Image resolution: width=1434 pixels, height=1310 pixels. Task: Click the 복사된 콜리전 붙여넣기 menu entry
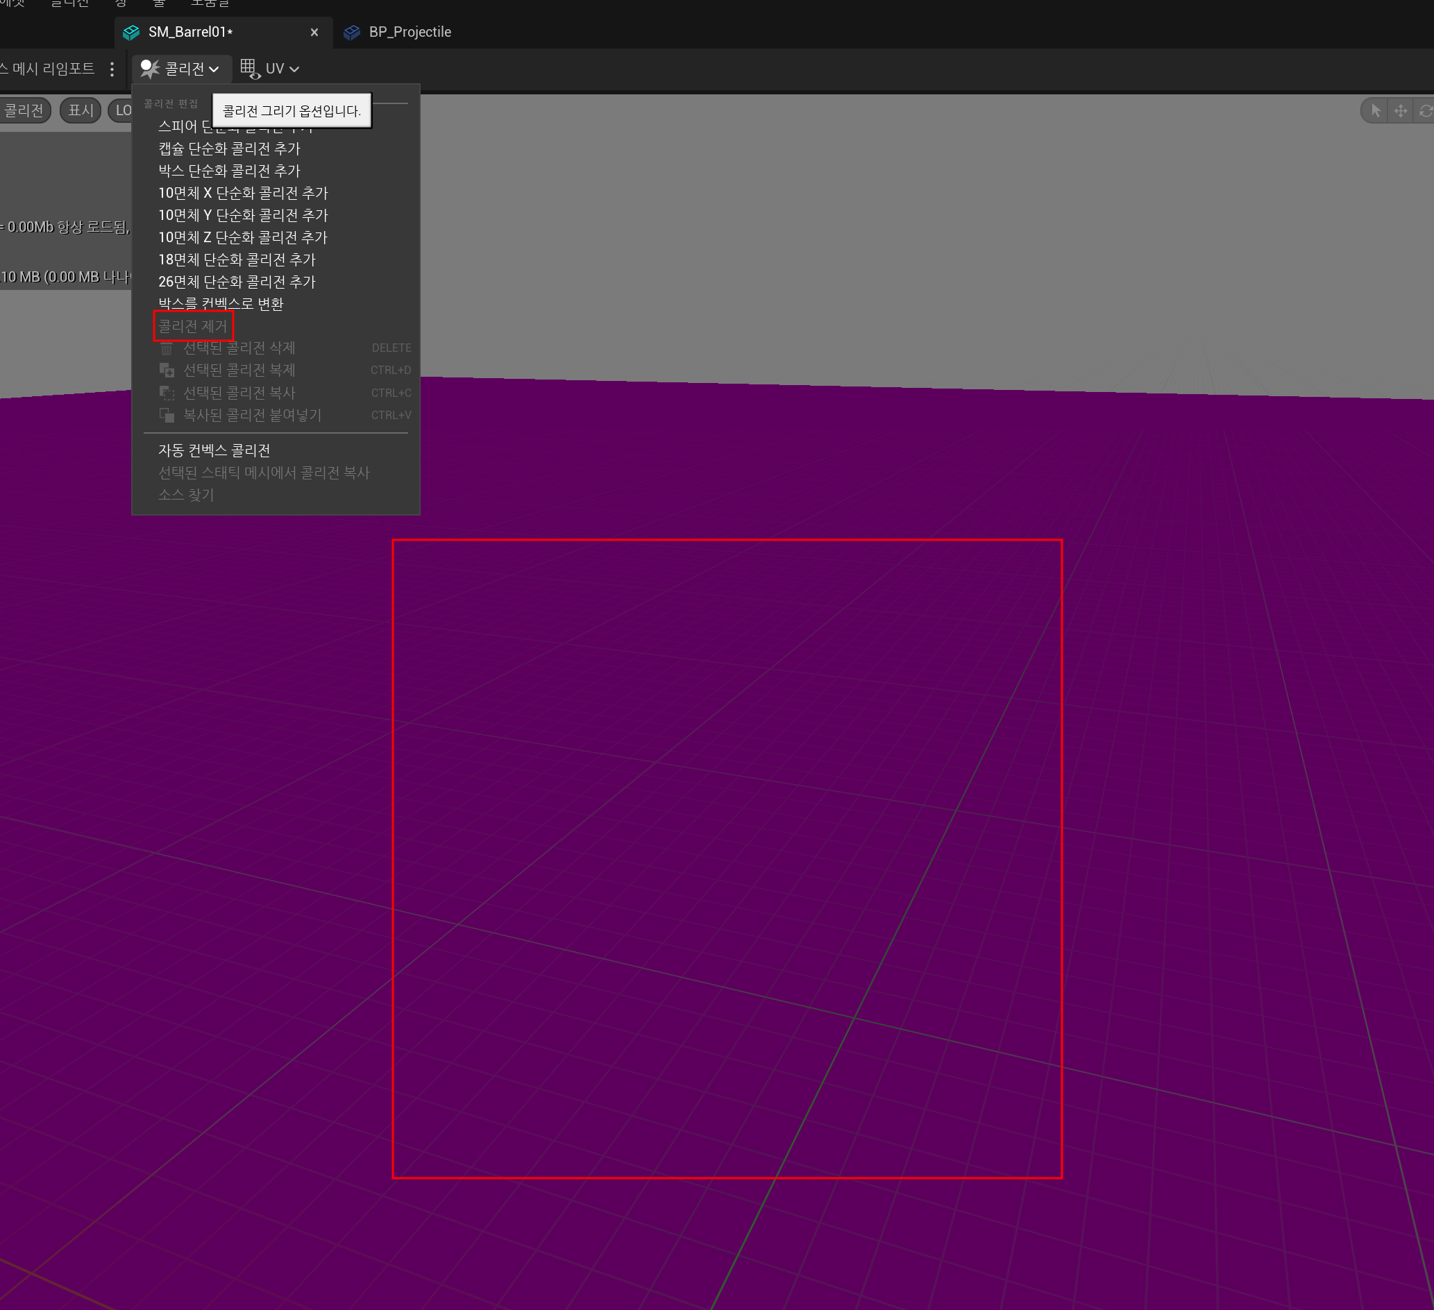[252, 415]
